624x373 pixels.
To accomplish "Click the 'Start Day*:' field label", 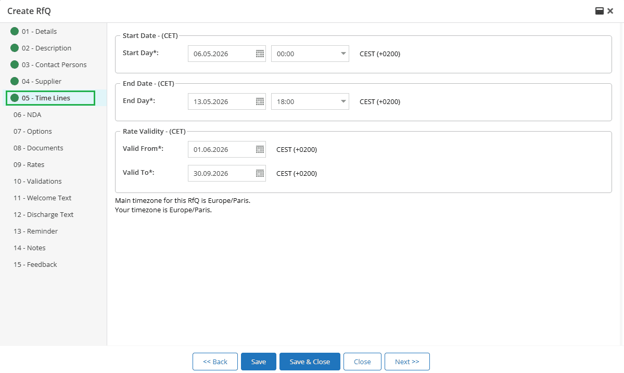I will (x=141, y=53).
